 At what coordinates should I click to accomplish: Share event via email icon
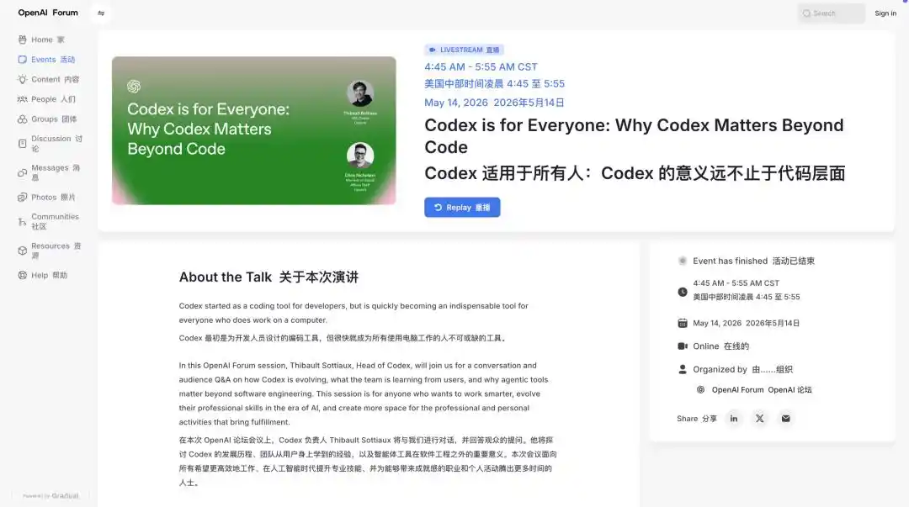coord(785,419)
